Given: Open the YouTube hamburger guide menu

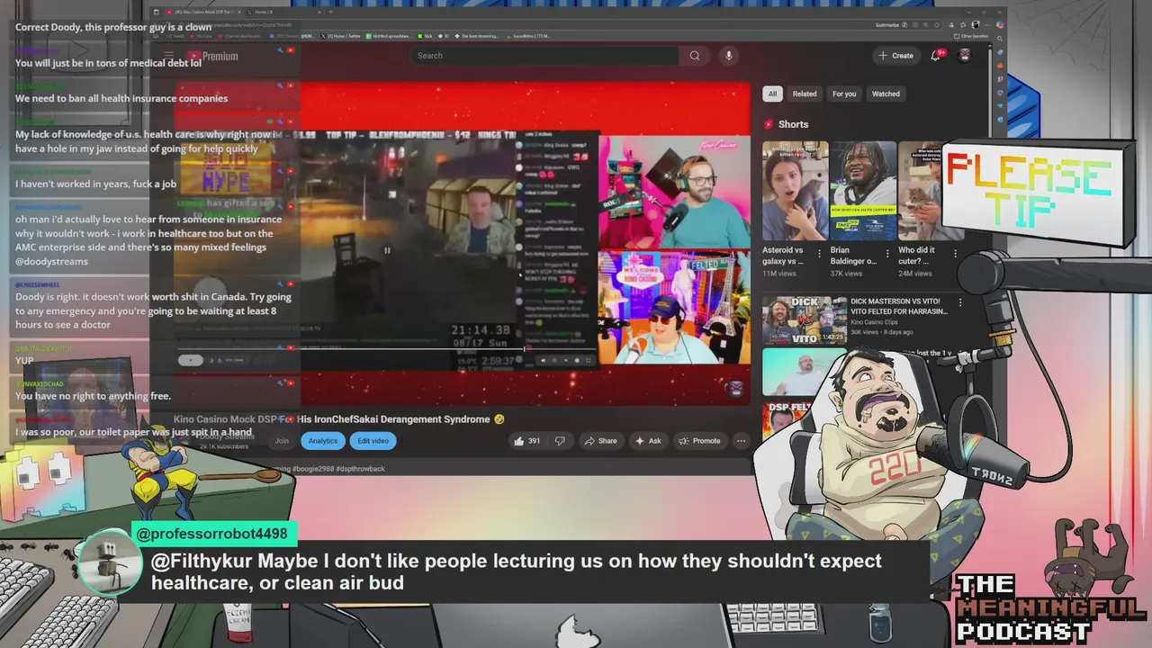Looking at the screenshot, I should (x=168, y=56).
